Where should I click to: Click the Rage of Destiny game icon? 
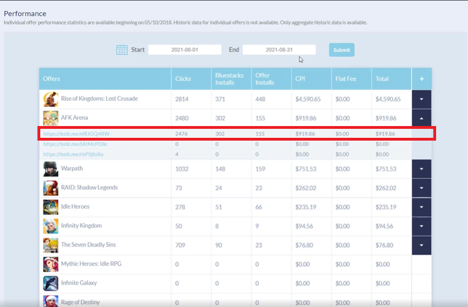click(x=51, y=301)
